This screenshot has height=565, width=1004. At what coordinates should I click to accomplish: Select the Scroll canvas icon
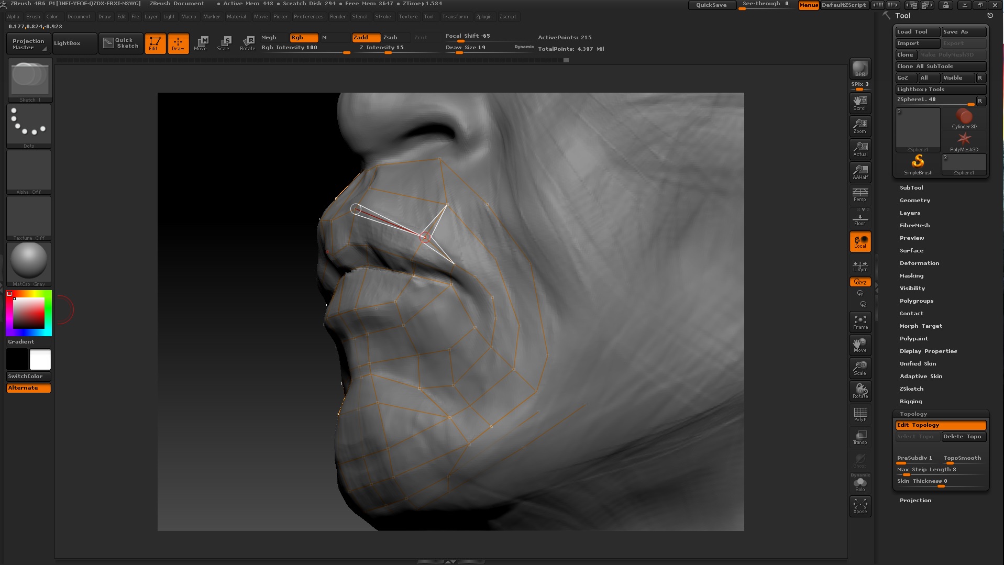(x=860, y=103)
